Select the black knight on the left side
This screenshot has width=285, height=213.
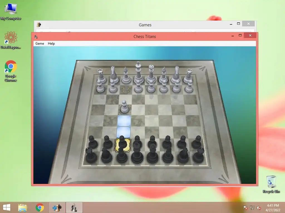107,155
